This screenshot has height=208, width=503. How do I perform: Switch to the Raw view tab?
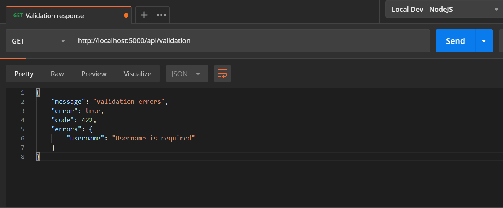(57, 74)
